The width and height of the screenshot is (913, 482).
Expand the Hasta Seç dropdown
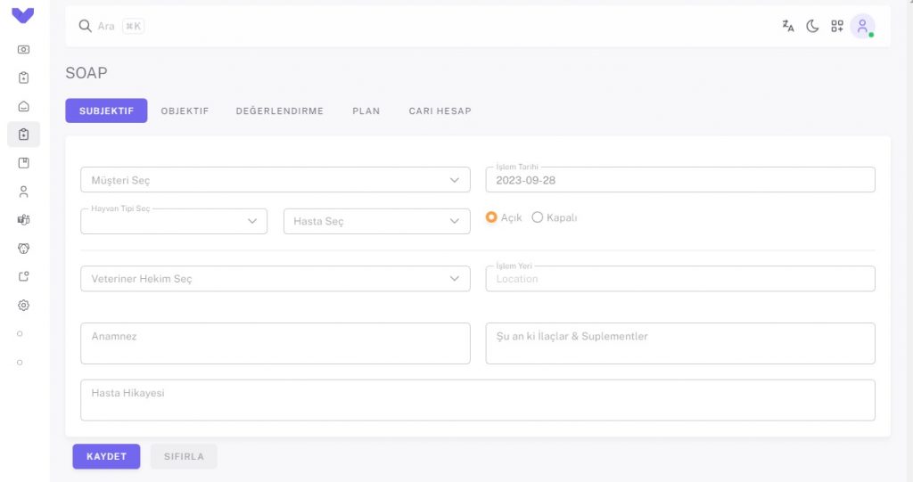click(x=377, y=221)
